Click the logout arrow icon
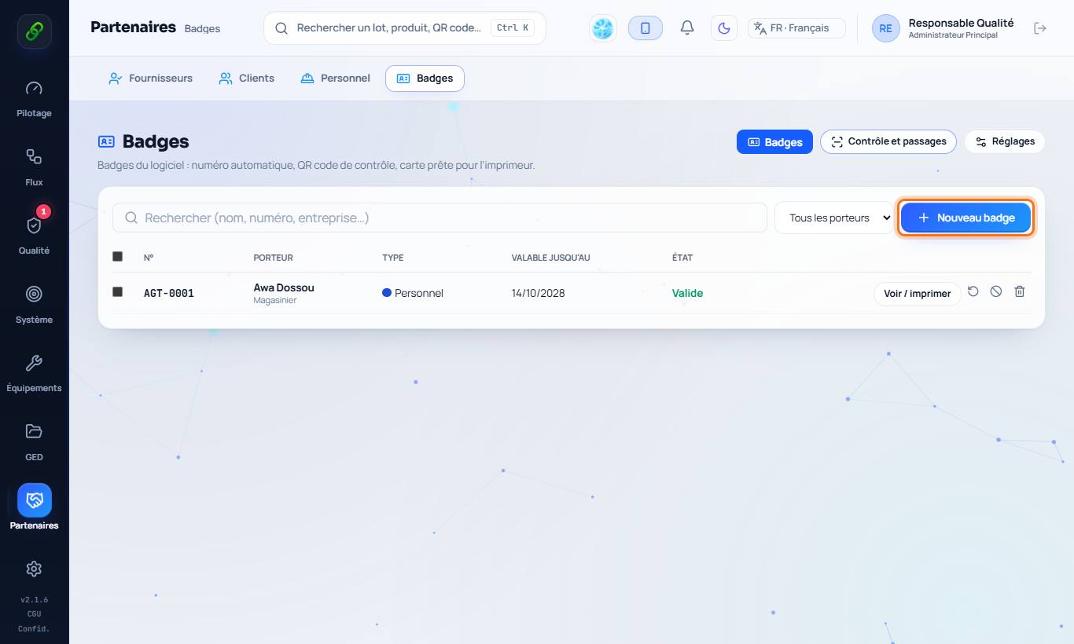The width and height of the screenshot is (1074, 644). click(1040, 28)
